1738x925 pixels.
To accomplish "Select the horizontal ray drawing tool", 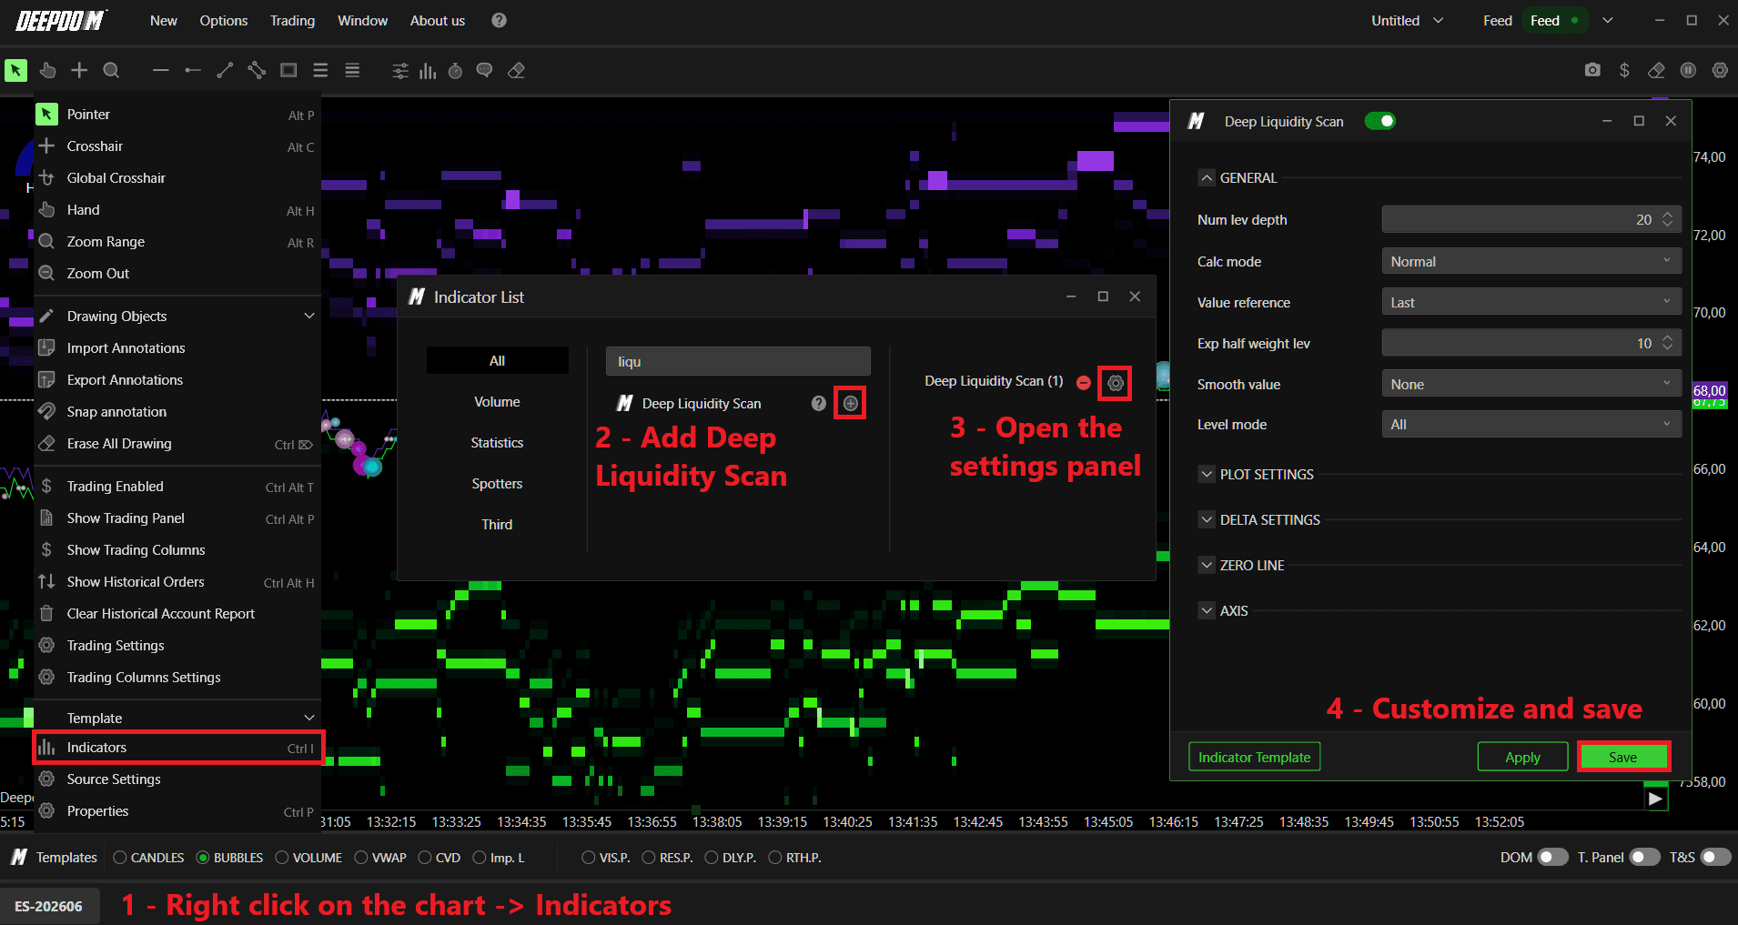I will coord(193,70).
